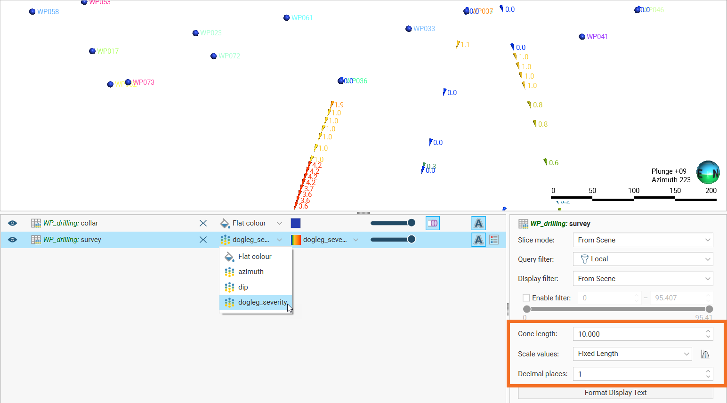The image size is (727, 403).
Task: Click the legend icon on survey row
Action: pyautogui.click(x=494, y=240)
